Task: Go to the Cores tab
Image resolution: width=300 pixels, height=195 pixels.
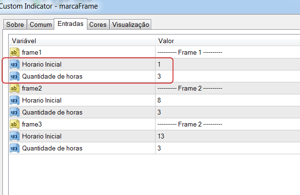Action: pyautogui.click(x=98, y=24)
